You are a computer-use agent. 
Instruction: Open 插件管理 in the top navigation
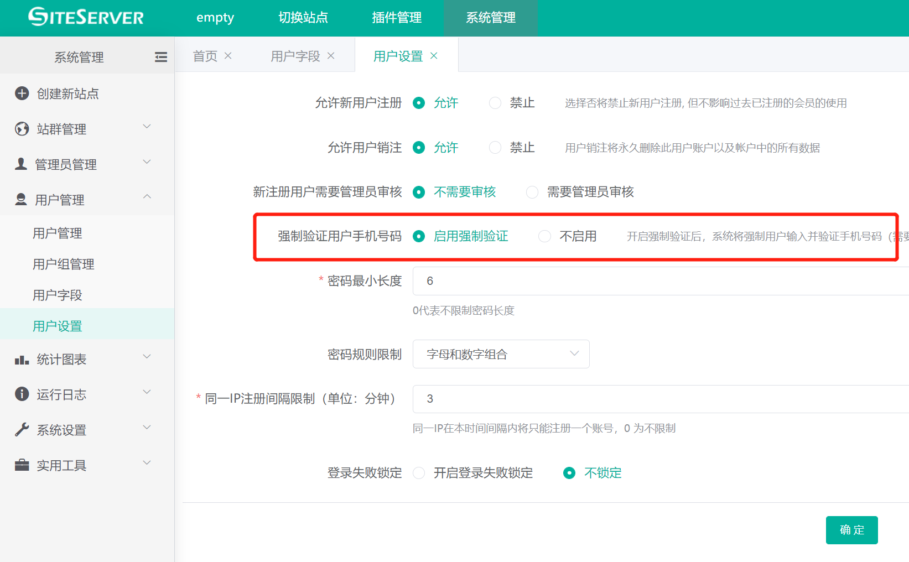coord(397,18)
